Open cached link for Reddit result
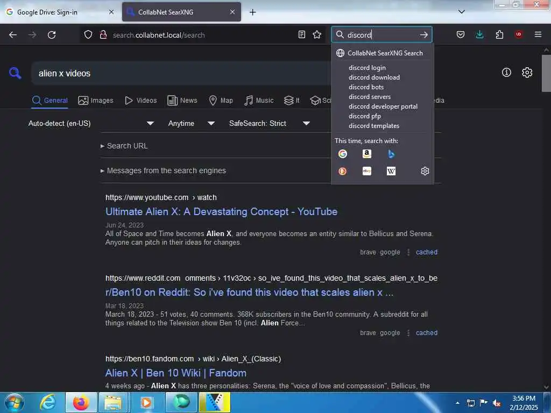The width and height of the screenshot is (551, 413). pos(427,333)
